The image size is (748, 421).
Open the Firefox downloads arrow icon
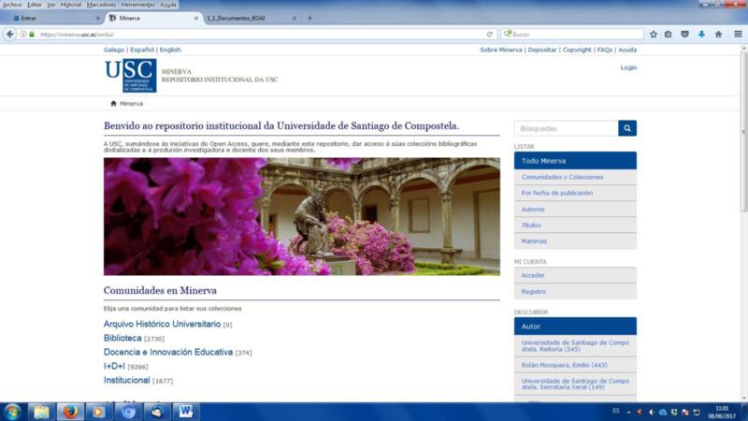(x=701, y=35)
